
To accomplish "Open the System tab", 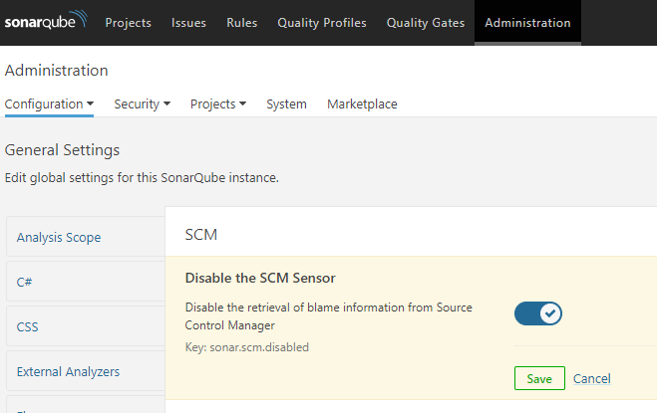I will 286,103.
